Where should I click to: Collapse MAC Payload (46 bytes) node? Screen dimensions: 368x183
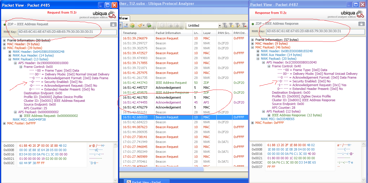252,47
